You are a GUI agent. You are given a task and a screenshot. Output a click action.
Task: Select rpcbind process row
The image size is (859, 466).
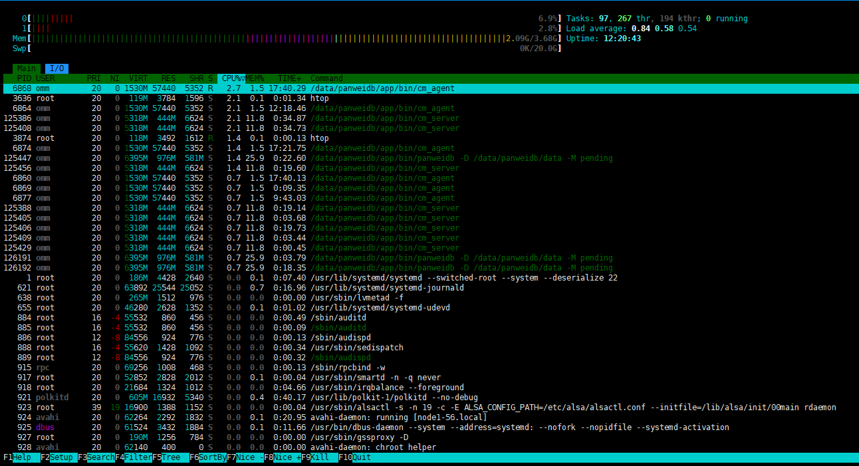click(429, 368)
